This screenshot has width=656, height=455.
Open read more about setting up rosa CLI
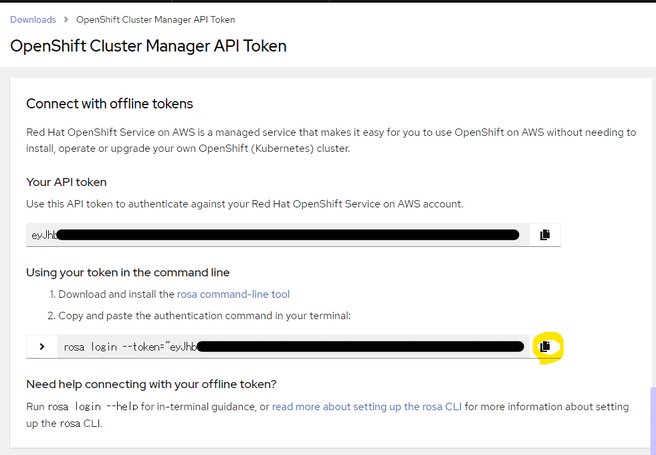(367, 407)
